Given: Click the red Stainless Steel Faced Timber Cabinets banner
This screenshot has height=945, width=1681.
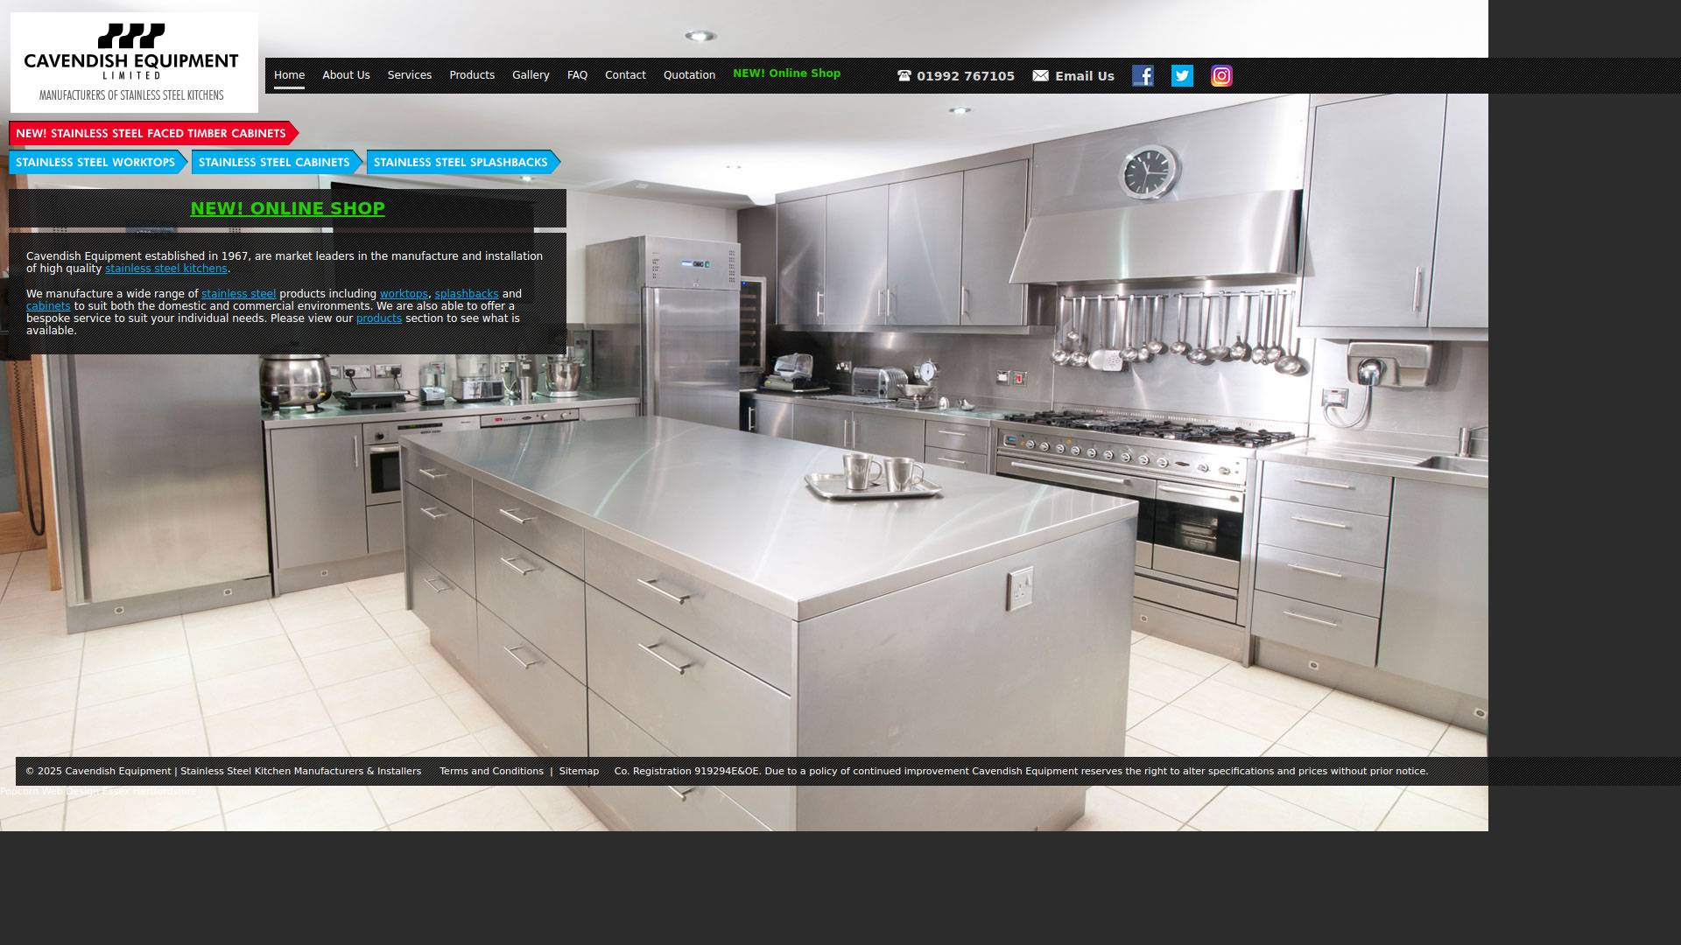Looking at the screenshot, I should coord(151,133).
